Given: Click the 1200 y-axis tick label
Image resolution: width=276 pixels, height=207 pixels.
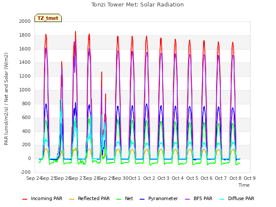Looking at the screenshot, I should pos(25,76).
